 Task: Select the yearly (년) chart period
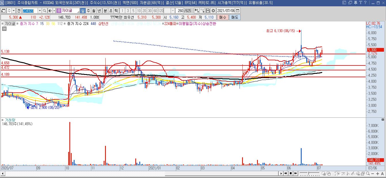pyautogui.click(x=99, y=11)
